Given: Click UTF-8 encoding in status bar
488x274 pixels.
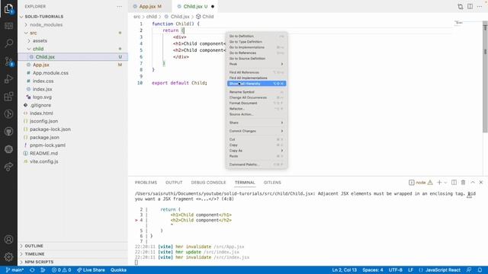Looking at the screenshot, I should click(x=395, y=270).
